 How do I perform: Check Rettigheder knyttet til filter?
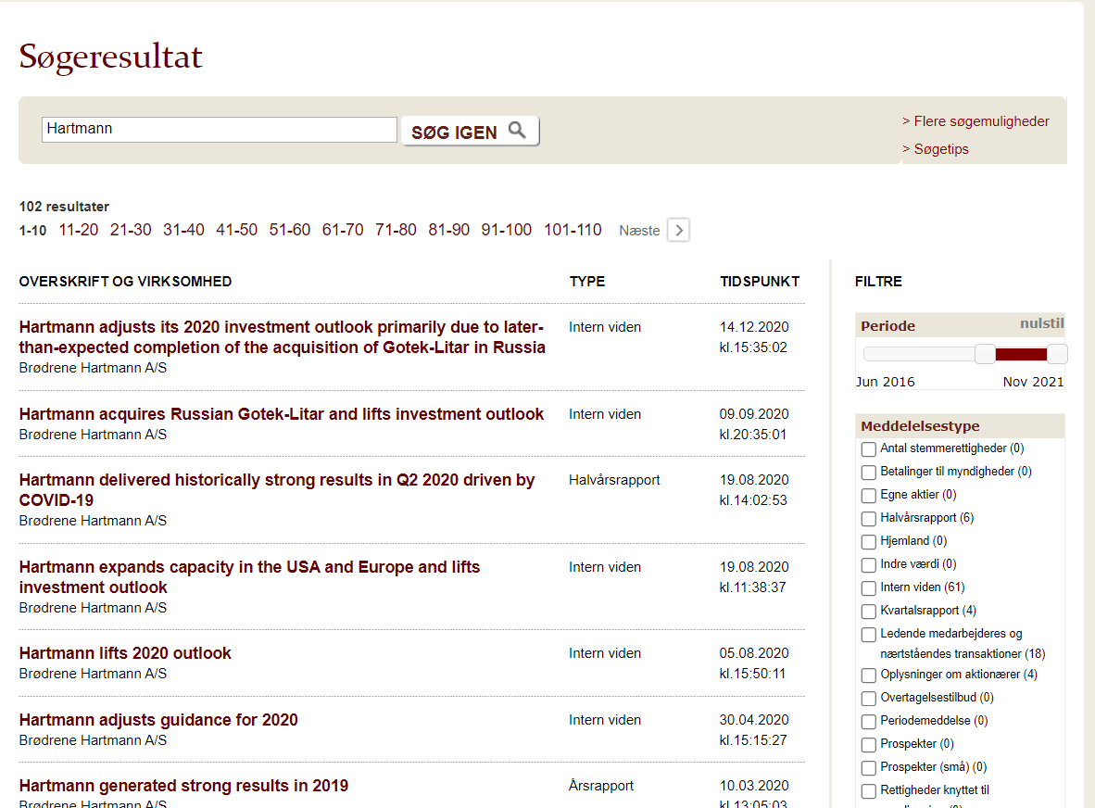(869, 791)
